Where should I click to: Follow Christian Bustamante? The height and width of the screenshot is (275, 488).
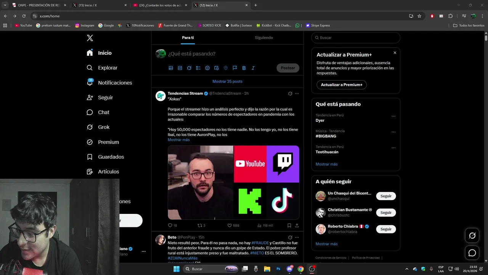point(386,213)
